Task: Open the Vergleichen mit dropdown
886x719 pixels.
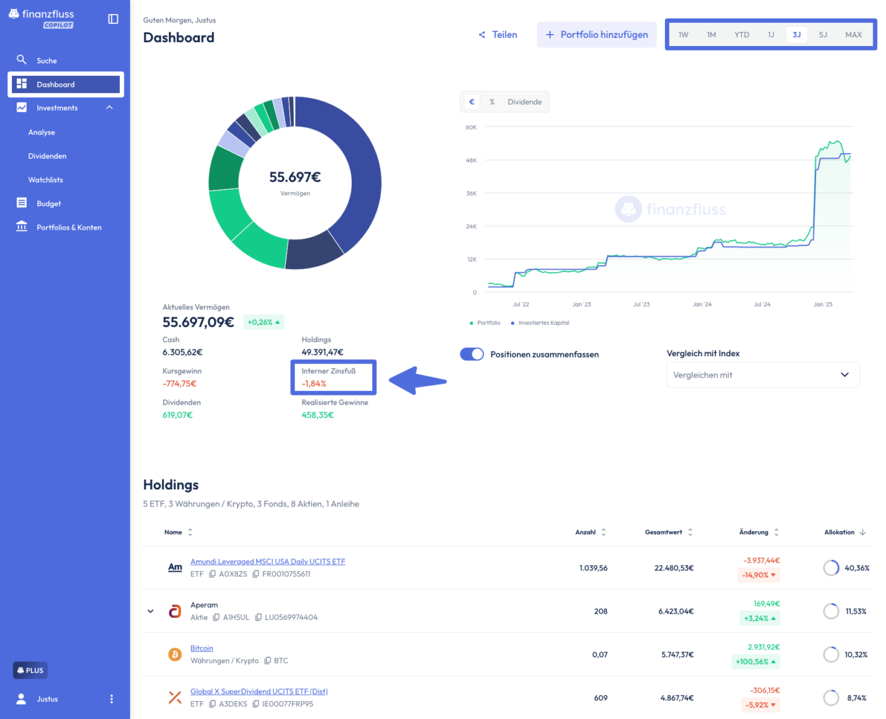Action: pos(763,375)
